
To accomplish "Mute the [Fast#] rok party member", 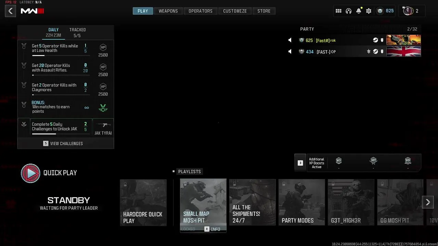I will pyautogui.click(x=290, y=40).
